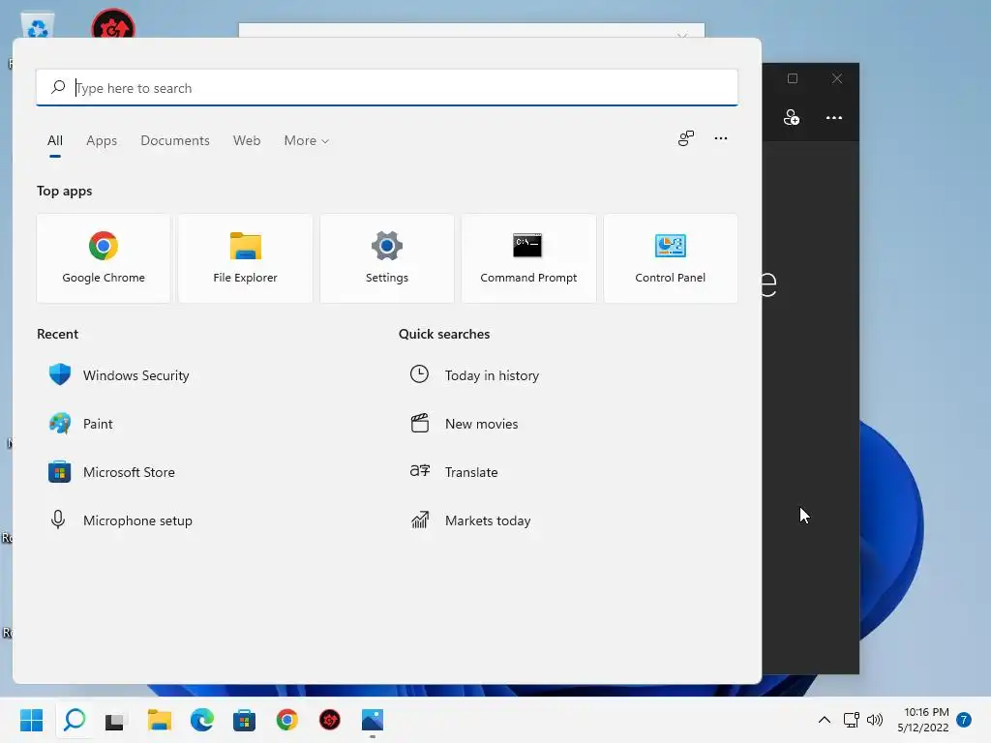Open the clock and date in taskbar
991x743 pixels.
click(x=923, y=720)
